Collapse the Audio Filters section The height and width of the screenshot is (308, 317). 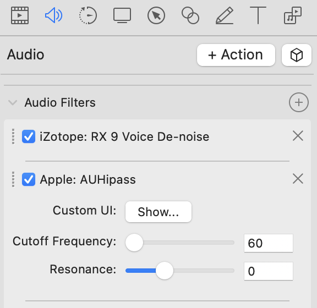pyautogui.click(x=13, y=102)
